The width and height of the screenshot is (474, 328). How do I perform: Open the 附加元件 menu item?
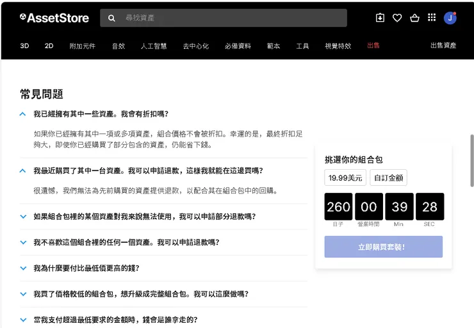[82, 46]
